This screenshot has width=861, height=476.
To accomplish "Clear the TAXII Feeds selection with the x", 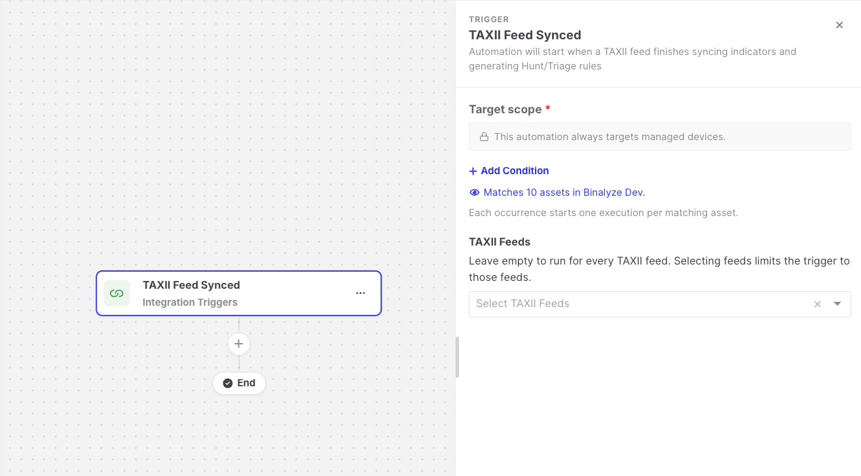I will [817, 304].
